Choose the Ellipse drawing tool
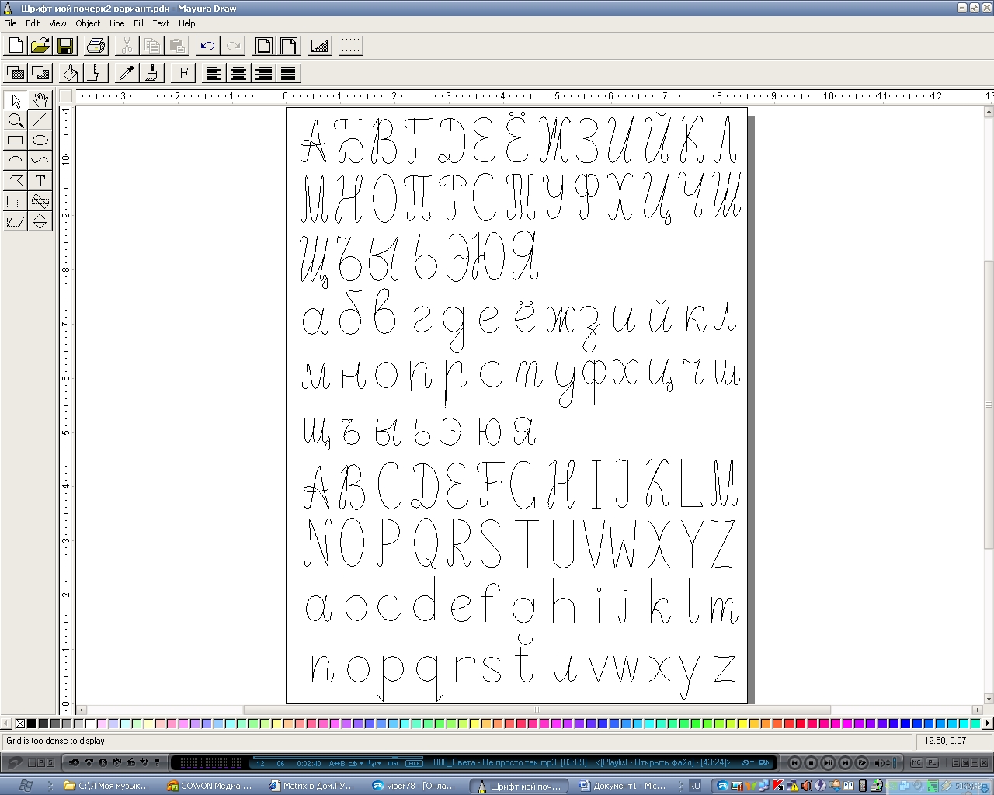The width and height of the screenshot is (994, 795). tap(40, 141)
